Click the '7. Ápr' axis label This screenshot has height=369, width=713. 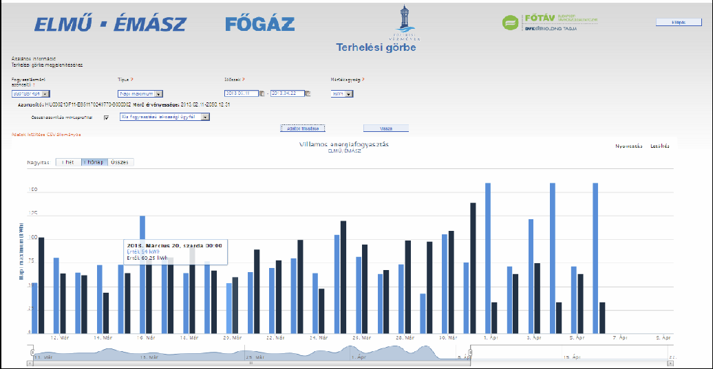click(x=620, y=337)
